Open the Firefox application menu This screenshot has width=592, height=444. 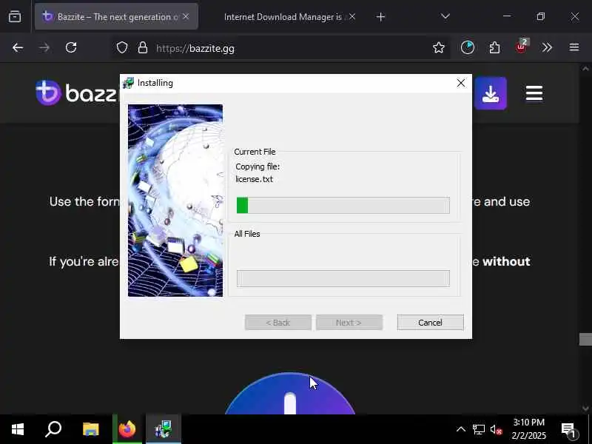click(574, 47)
